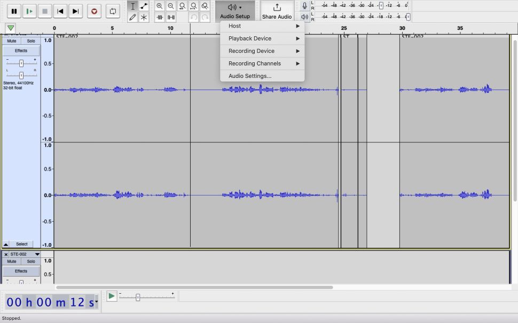Solo the STE-002 track
Screen dimensions: 518x323
pyautogui.click(x=30, y=261)
